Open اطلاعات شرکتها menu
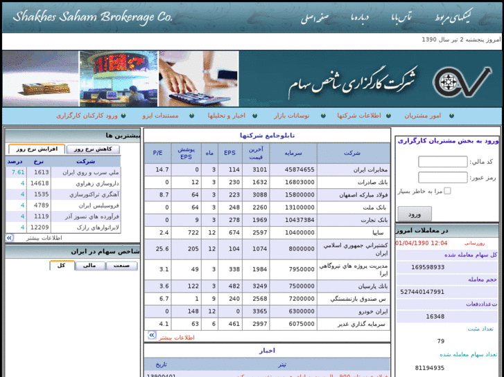The width and height of the screenshot is (504, 377). [359, 116]
